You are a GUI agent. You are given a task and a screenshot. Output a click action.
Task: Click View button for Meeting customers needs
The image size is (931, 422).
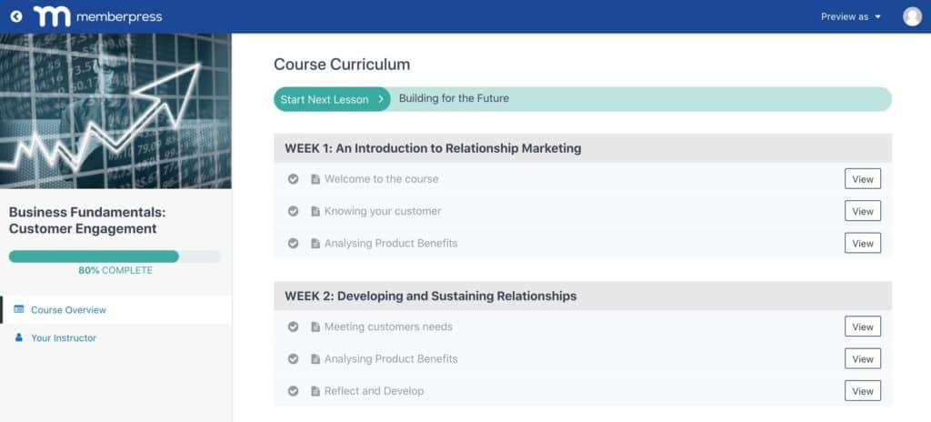tap(863, 327)
